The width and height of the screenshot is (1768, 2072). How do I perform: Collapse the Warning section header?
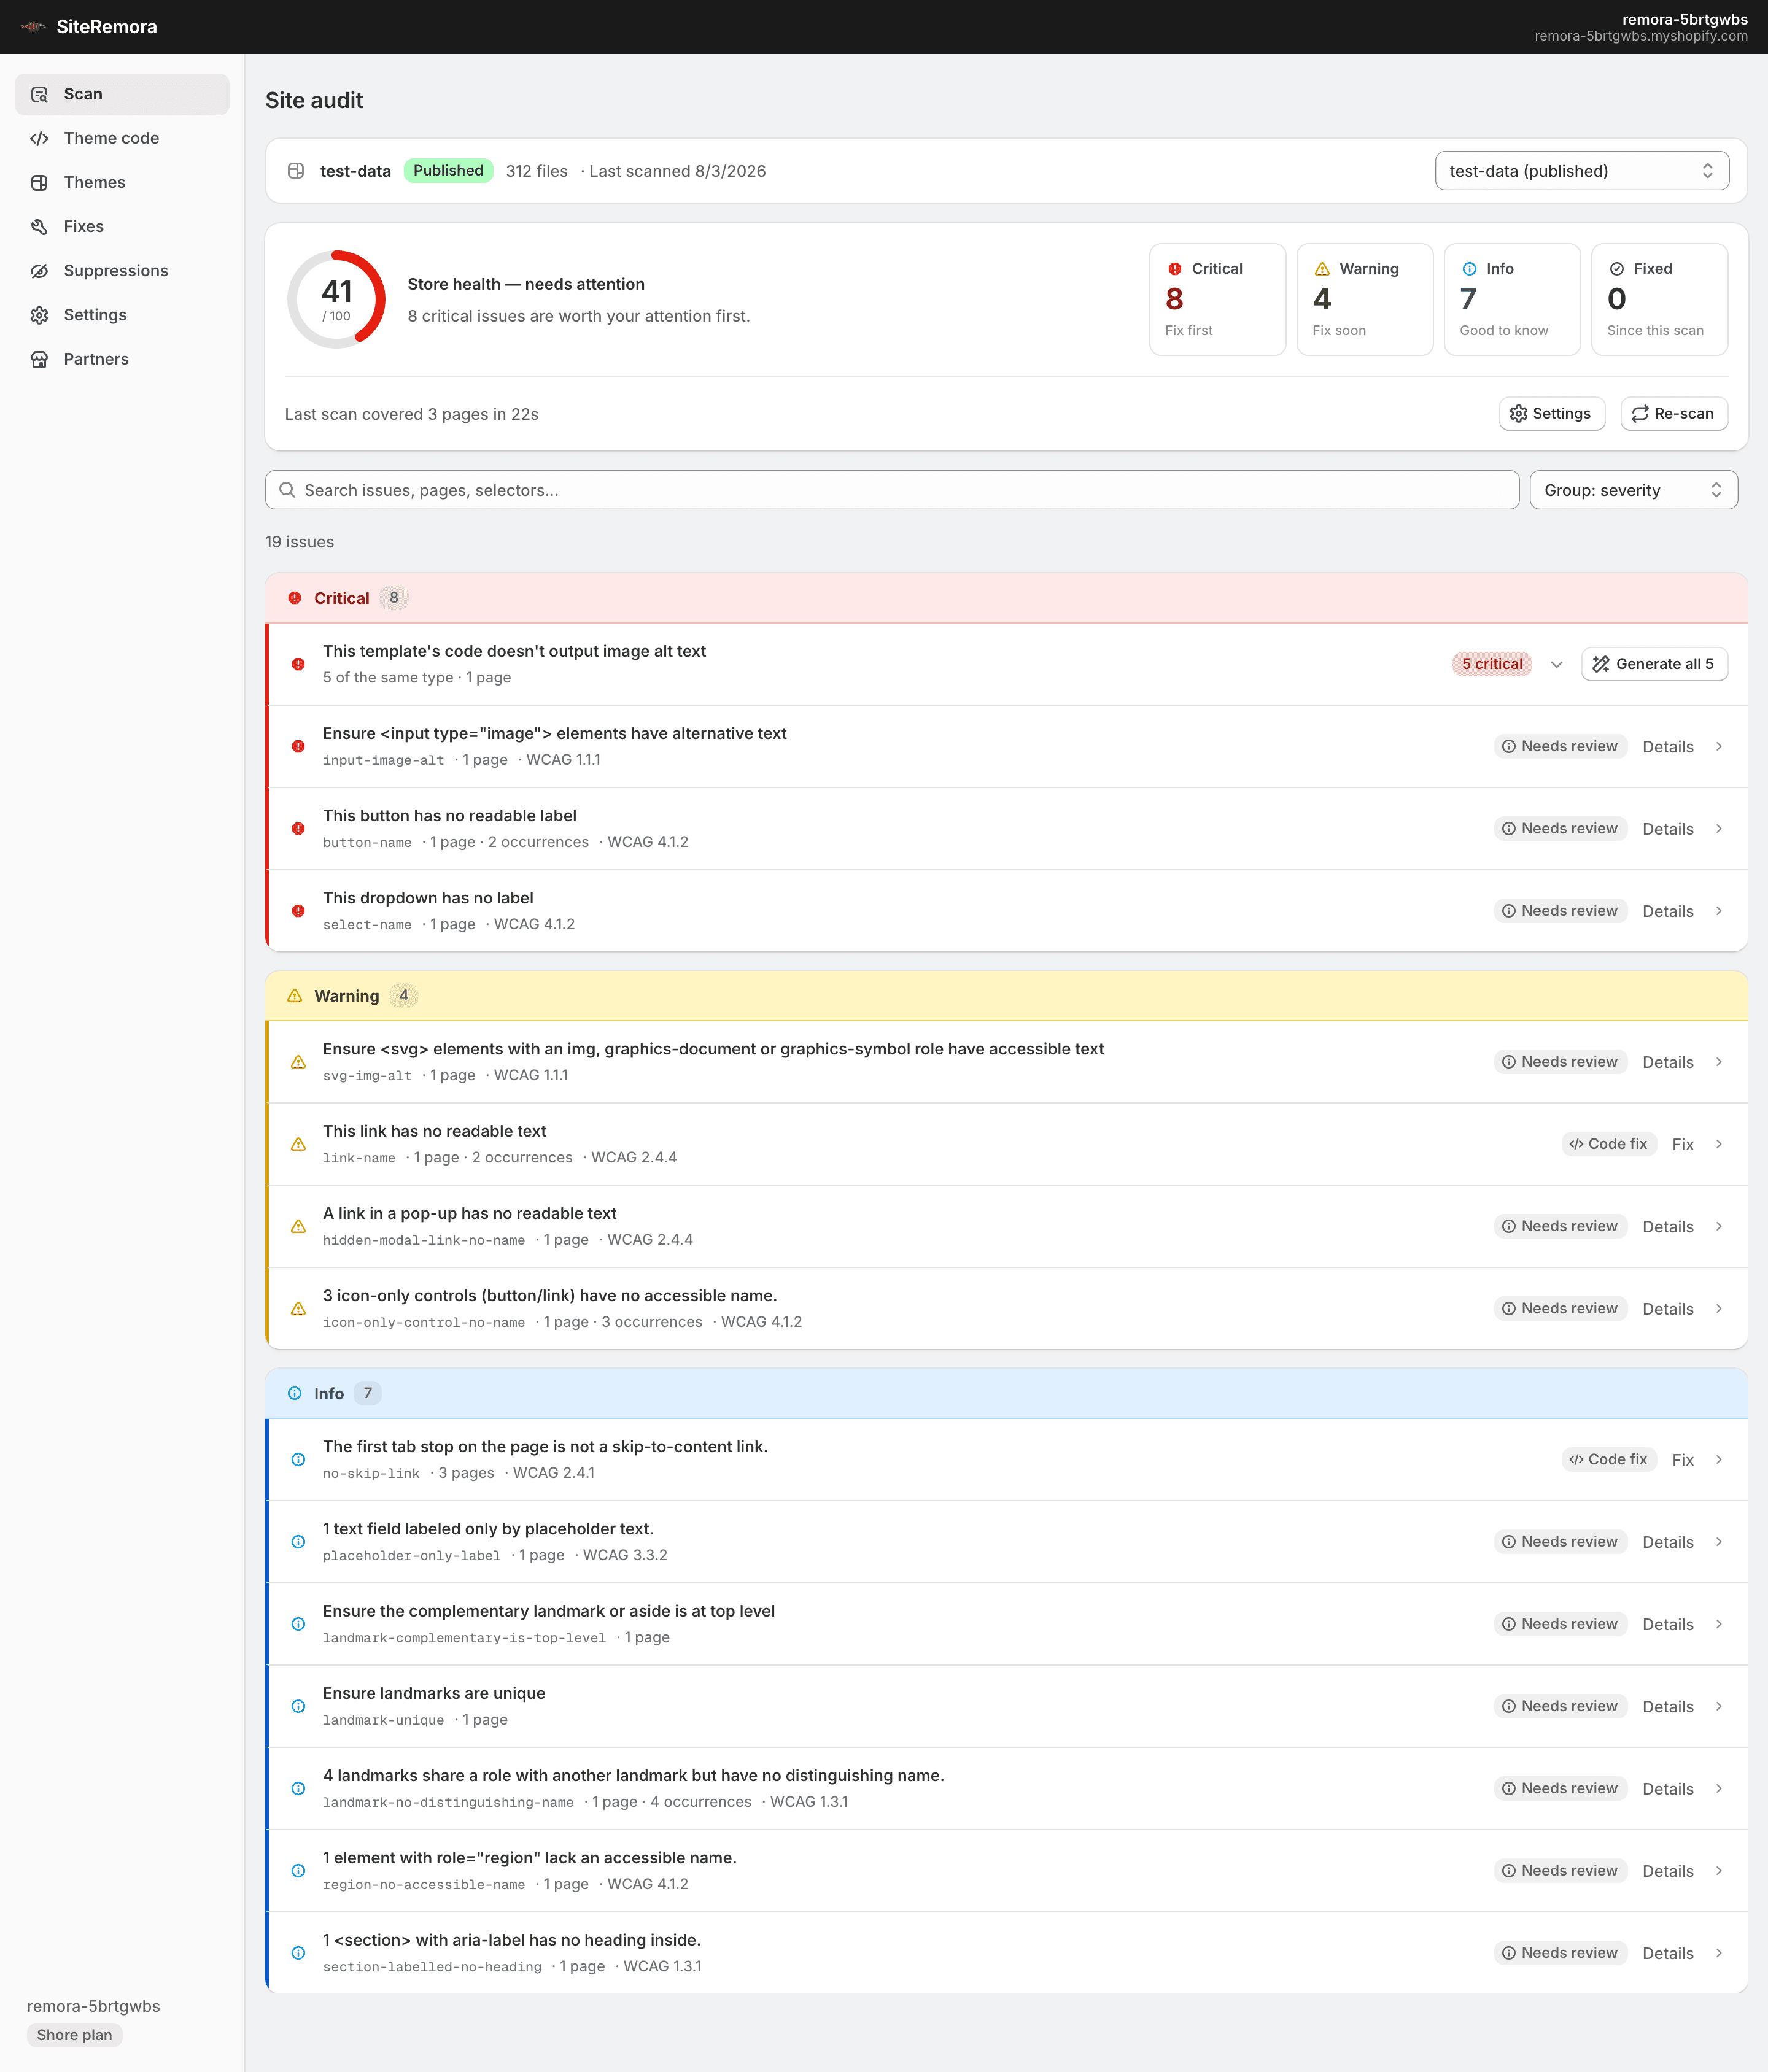click(1006, 996)
